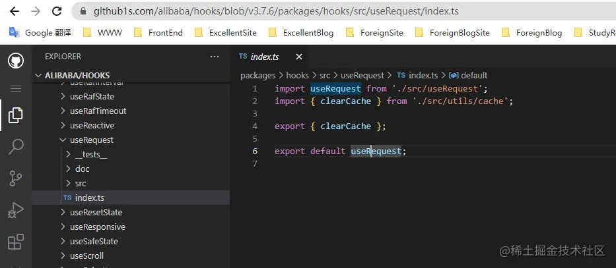
Task: Click the address bar lock icon
Action: pyautogui.click(x=83, y=11)
